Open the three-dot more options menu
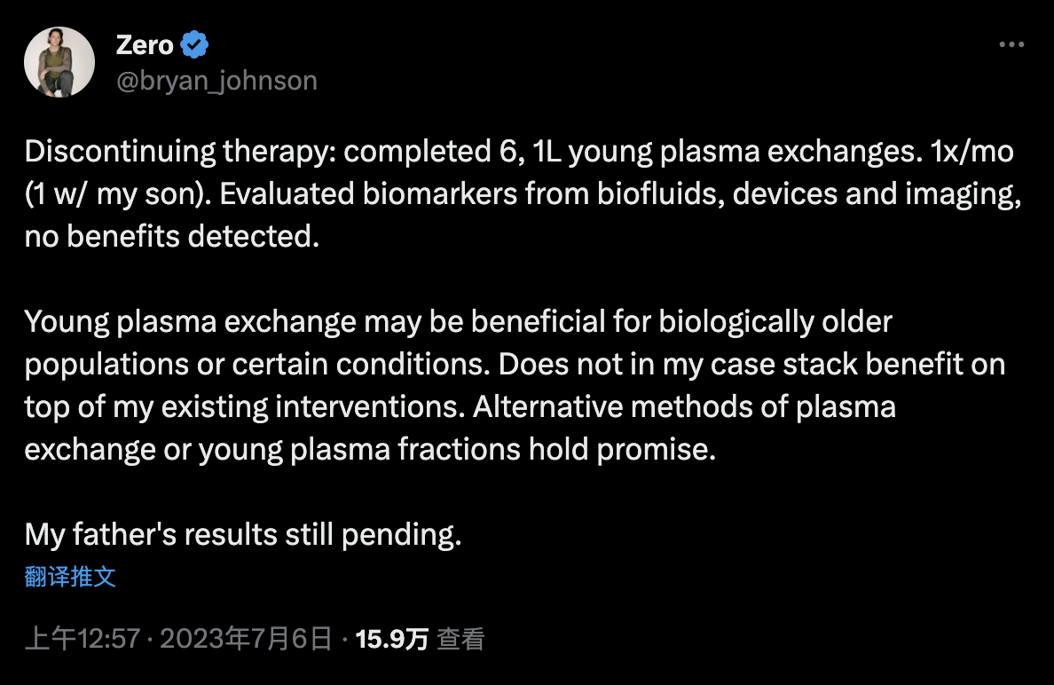The height and width of the screenshot is (685, 1054). [1011, 44]
